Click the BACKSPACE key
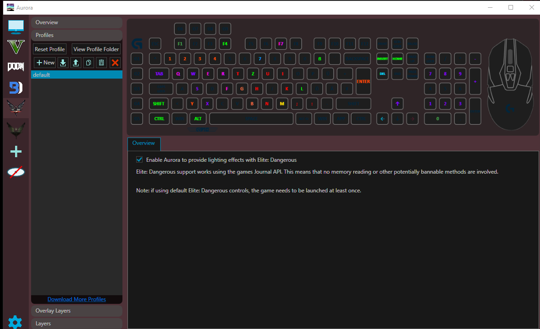 pos(357,58)
